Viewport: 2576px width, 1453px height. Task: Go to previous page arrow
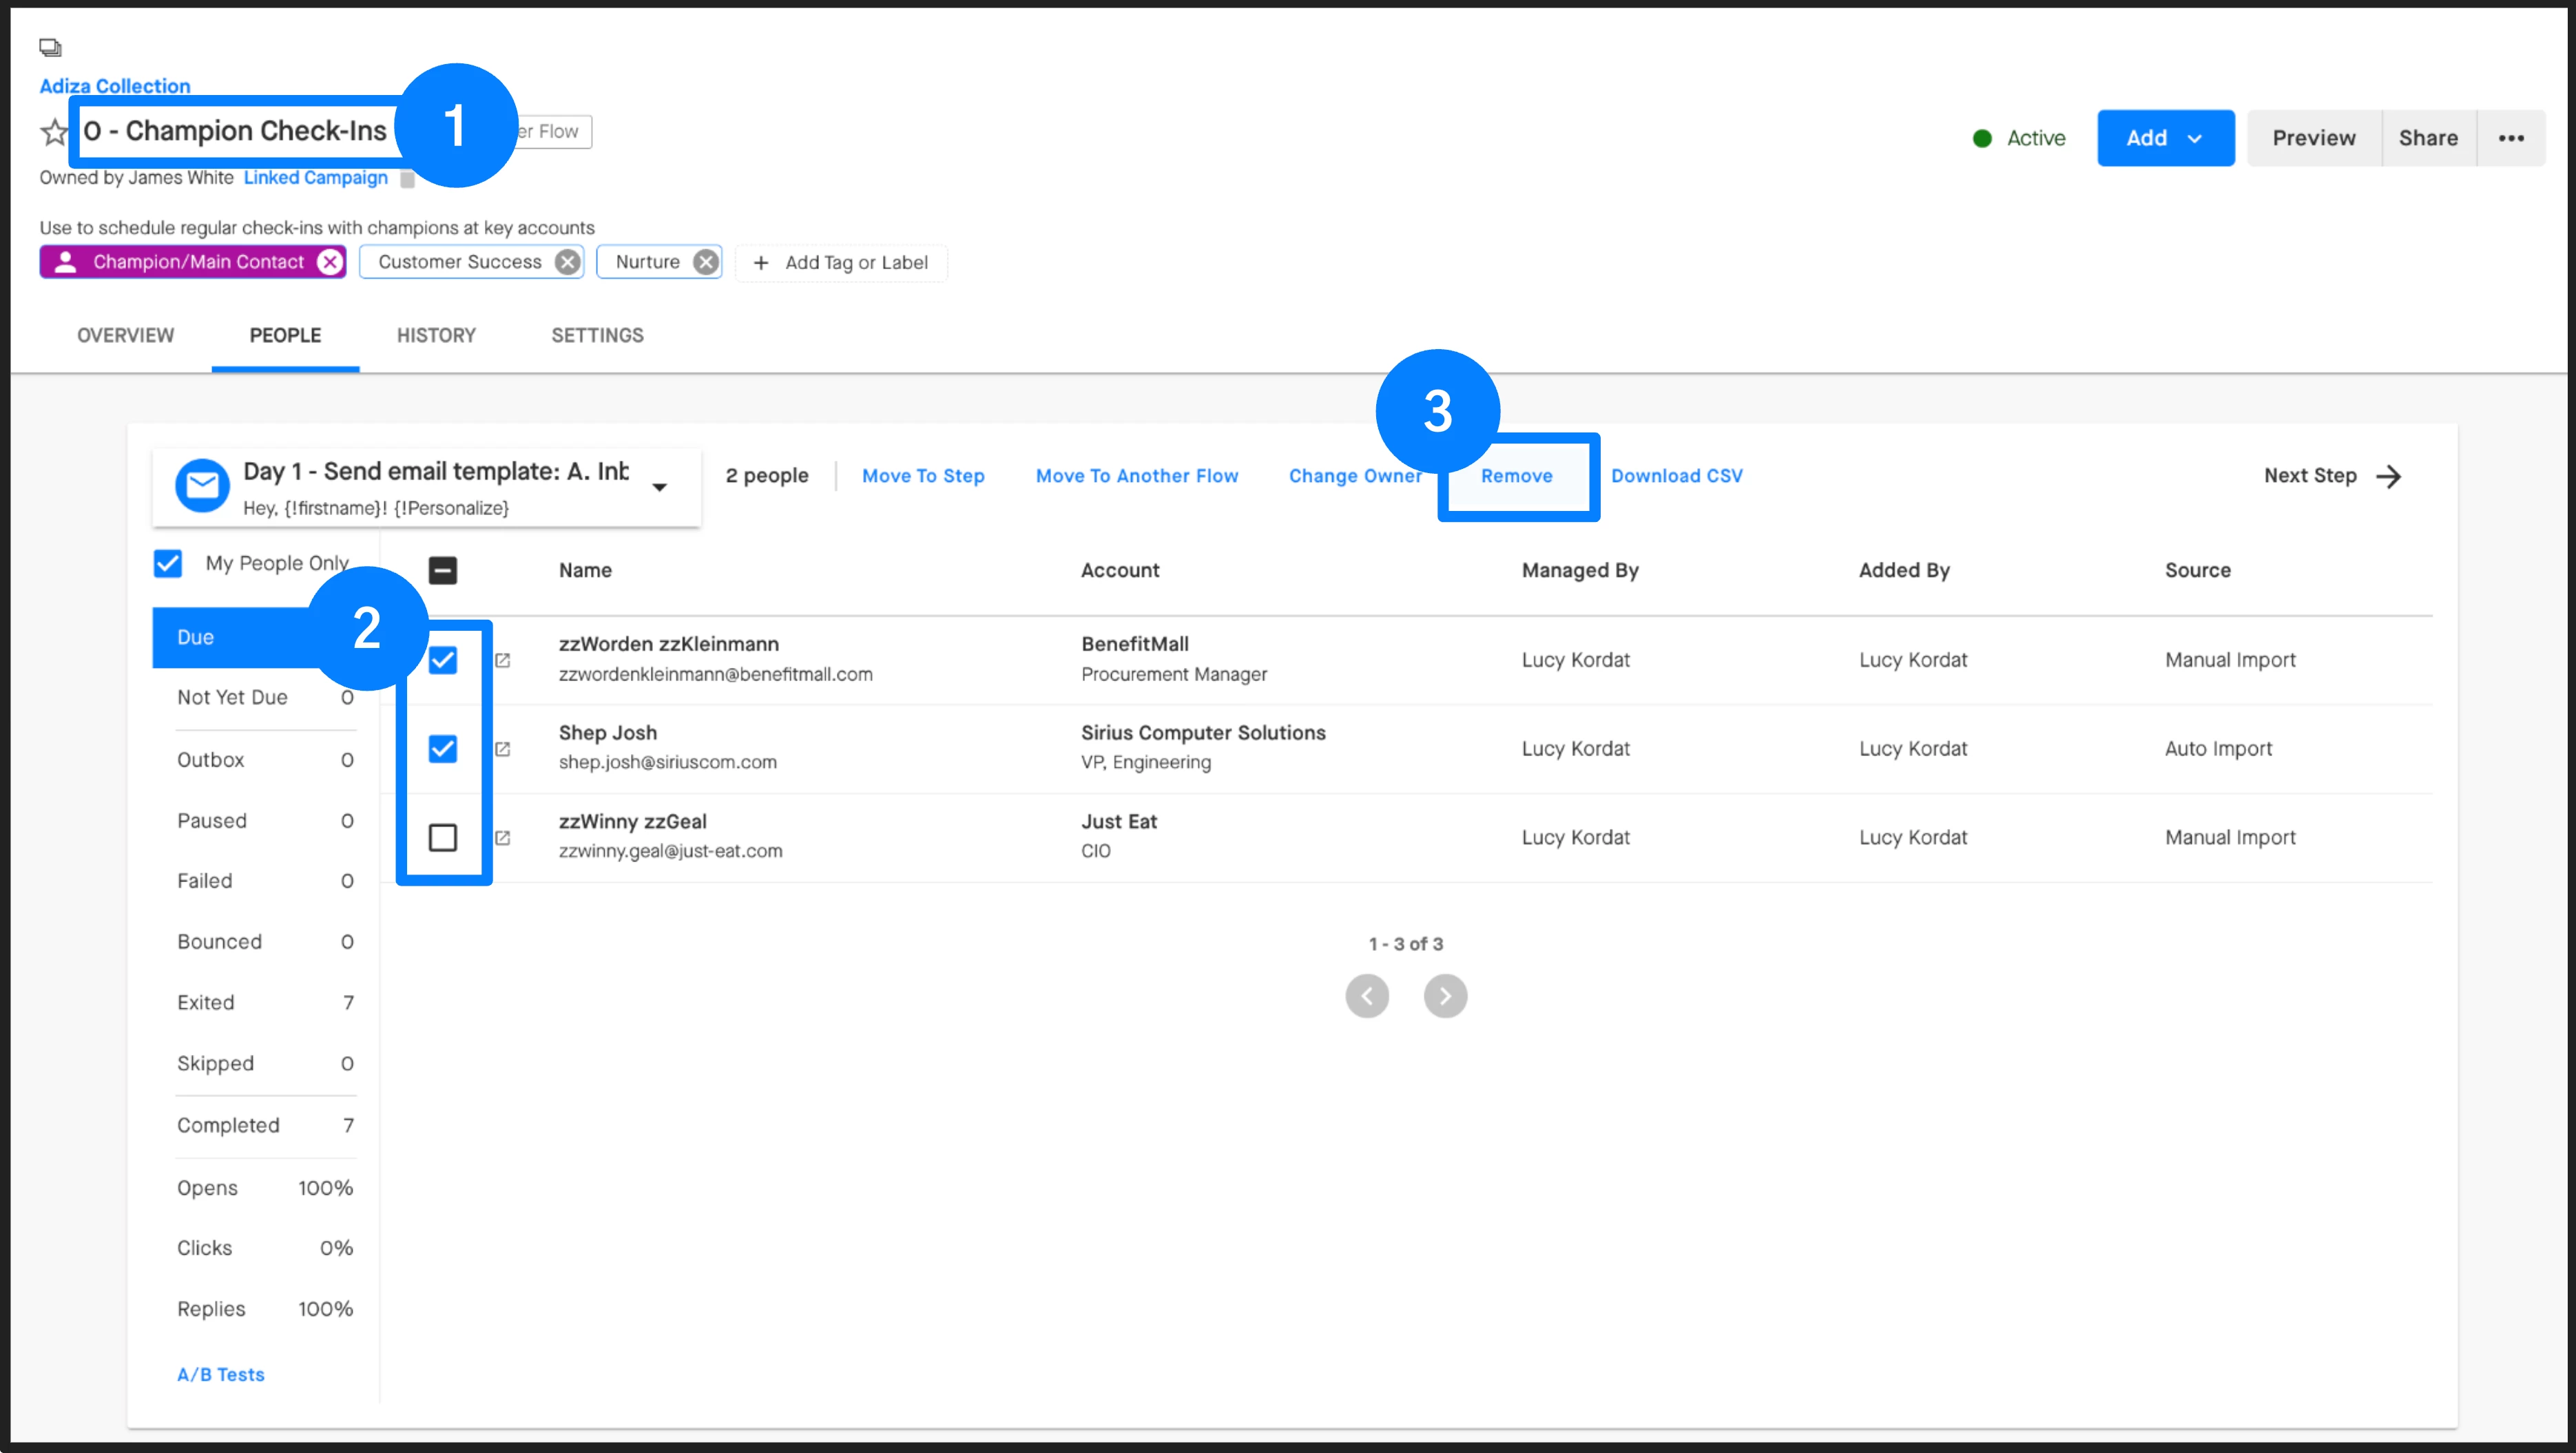[1367, 996]
